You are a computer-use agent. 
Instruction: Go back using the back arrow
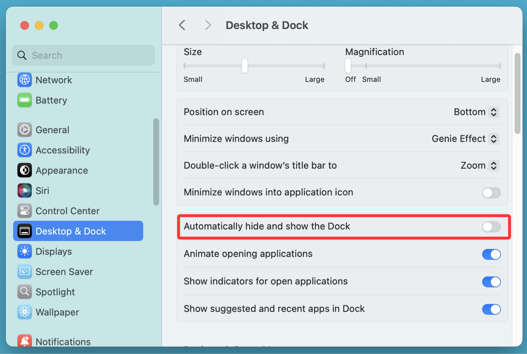pos(182,25)
